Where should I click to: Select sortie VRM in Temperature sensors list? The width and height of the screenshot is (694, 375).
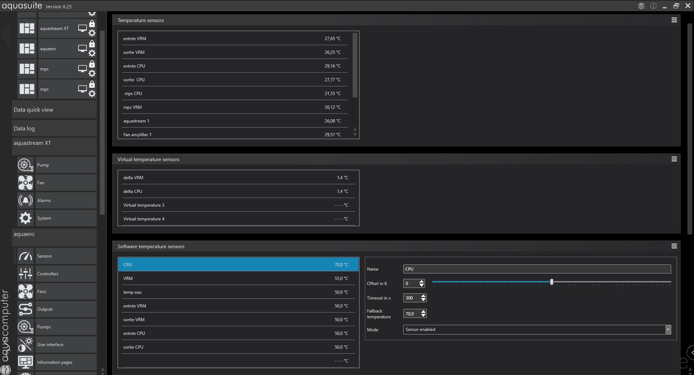click(x=235, y=52)
